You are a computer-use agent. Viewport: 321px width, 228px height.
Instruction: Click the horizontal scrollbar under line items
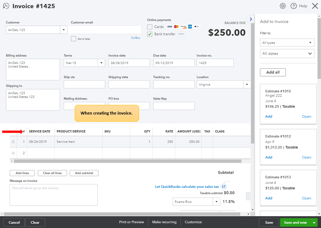128,161
